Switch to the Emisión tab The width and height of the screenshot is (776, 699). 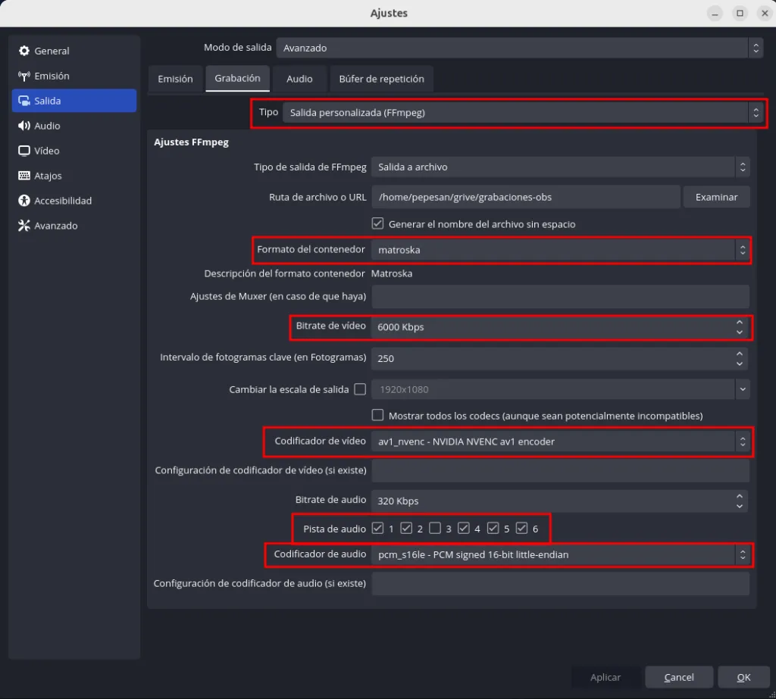[175, 79]
